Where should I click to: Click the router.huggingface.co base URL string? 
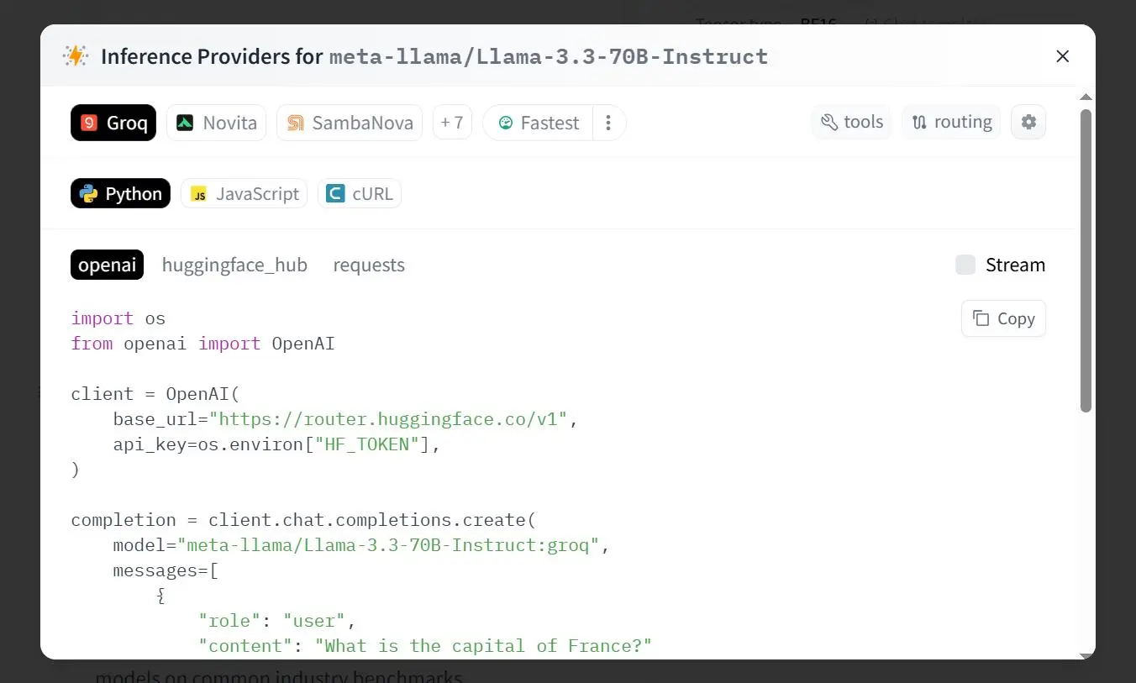coord(388,419)
